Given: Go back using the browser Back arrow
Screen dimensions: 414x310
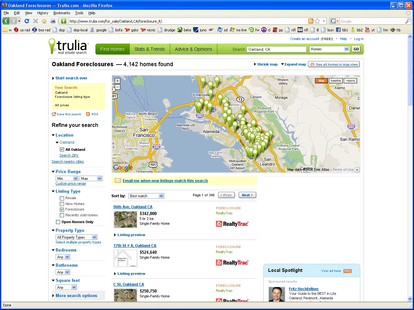Looking at the screenshot, I should (x=6, y=21).
